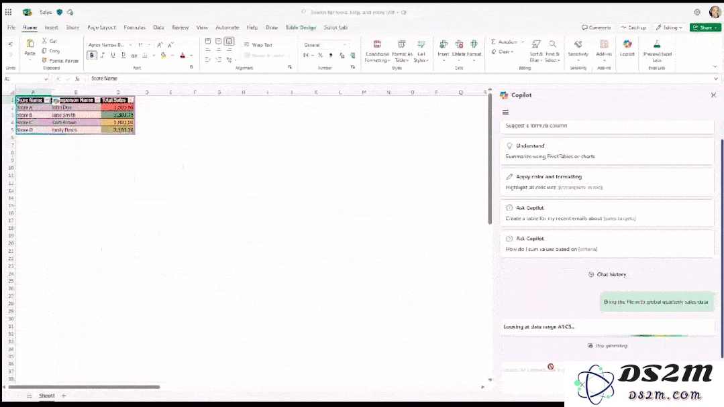Image resolution: width=724 pixels, height=407 pixels.
Task: Click the Undo arrow icon
Action: [x=11, y=44]
